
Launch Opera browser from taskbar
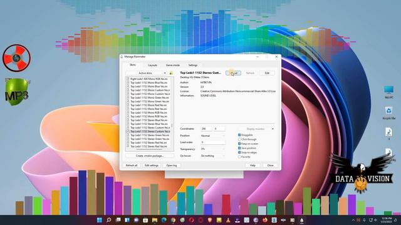[191, 220]
